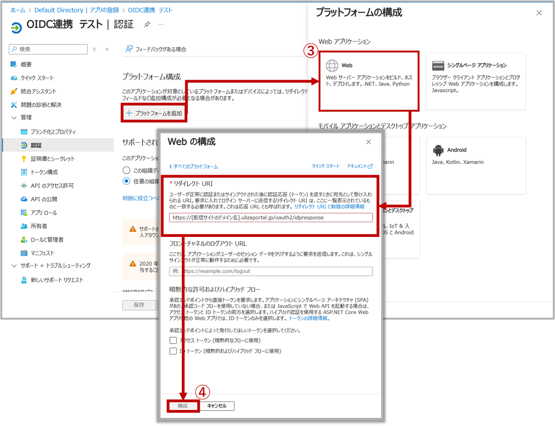Pin the page with the pin icon
The height and width of the screenshot is (426, 555).
pos(147,25)
